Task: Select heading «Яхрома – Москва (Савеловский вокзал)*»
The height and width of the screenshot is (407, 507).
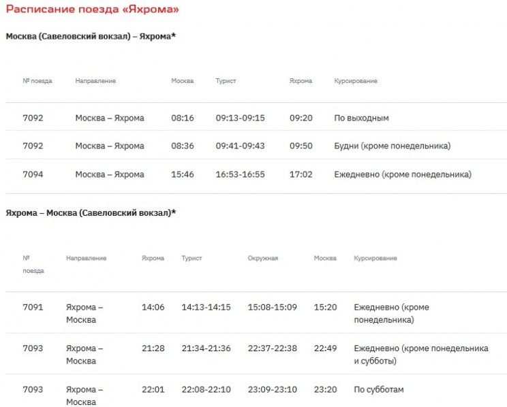Action: pos(91,213)
